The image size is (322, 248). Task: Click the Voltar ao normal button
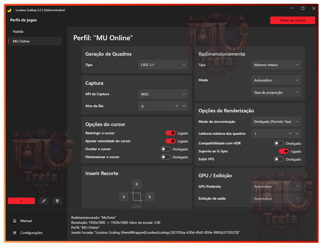click(x=293, y=20)
